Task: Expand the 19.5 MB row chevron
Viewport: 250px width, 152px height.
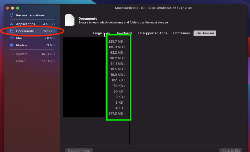Action: (125, 69)
